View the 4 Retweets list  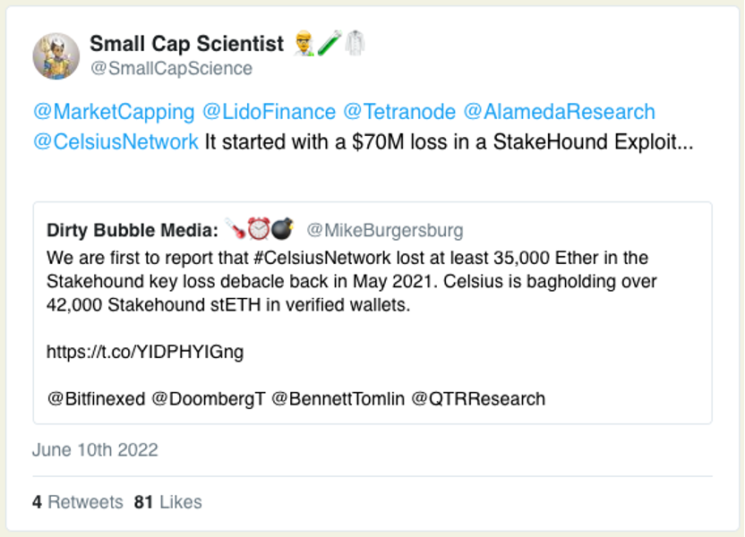coord(78,502)
